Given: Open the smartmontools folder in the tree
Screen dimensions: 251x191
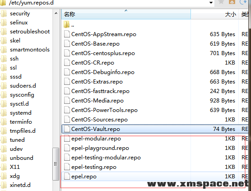Looking at the screenshot, I should (30, 50).
